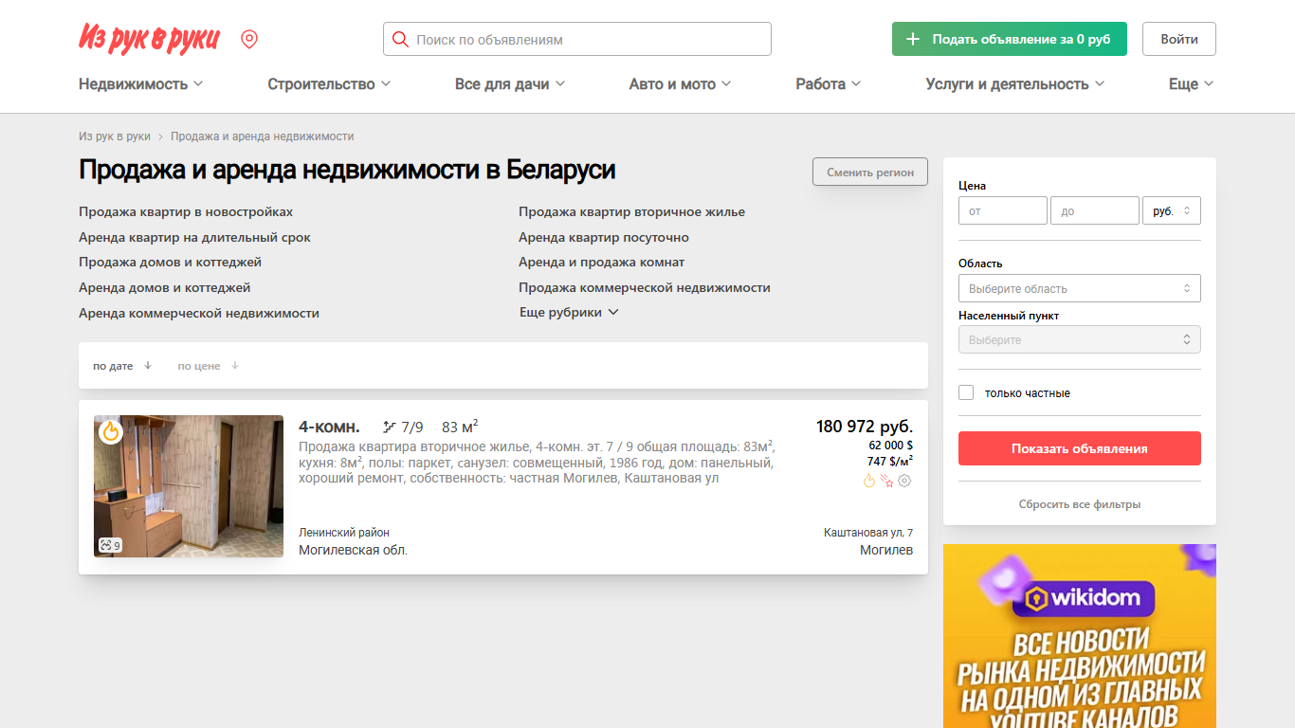
Task: Click the plus icon on the green post-ad button
Action: coord(913,39)
